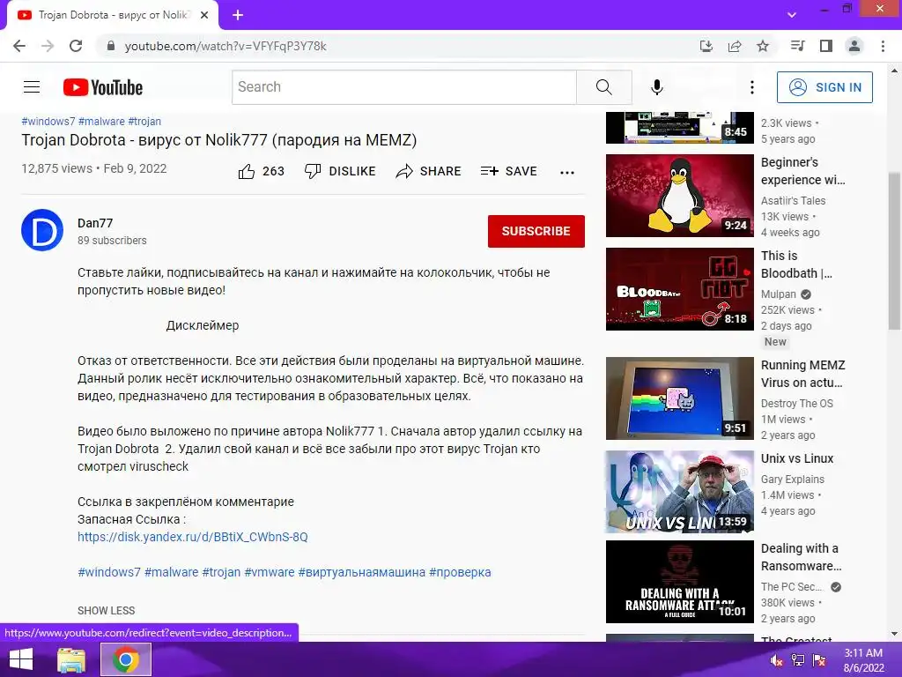Screen dimensions: 902x677
Task: Open the tab search dropdown chevron
Action: click(x=792, y=15)
